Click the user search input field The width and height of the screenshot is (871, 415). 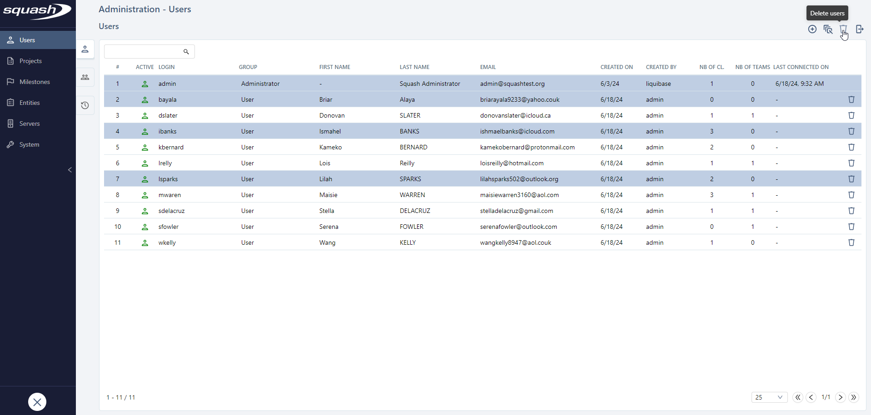pos(143,52)
